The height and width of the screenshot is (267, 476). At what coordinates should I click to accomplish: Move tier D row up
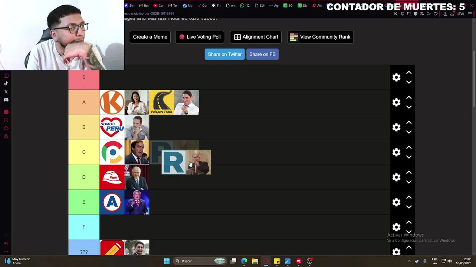(x=409, y=172)
